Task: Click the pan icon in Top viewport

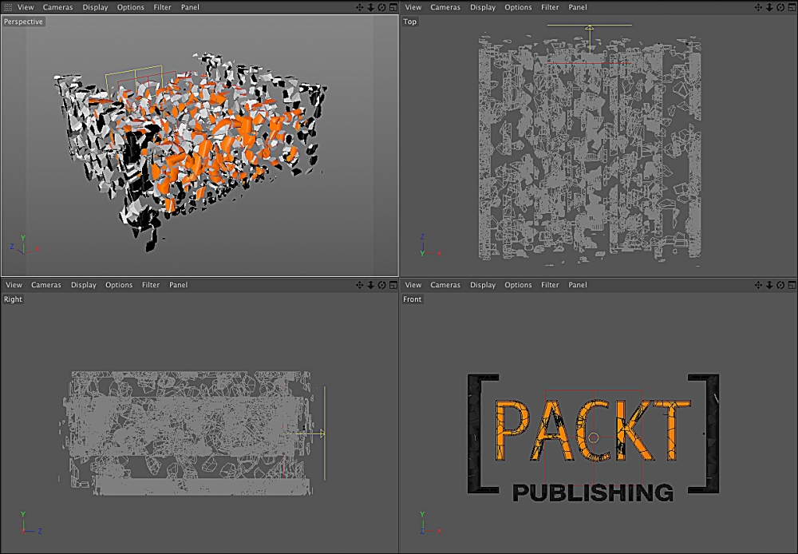Action: [758, 7]
